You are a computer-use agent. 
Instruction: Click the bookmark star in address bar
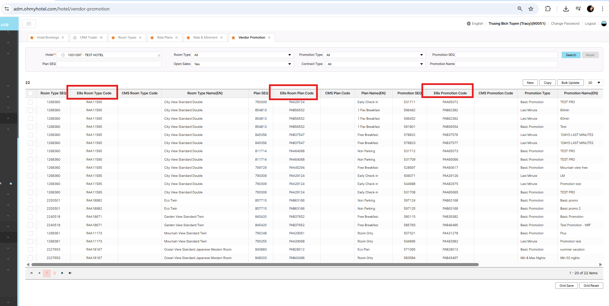tap(531, 9)
